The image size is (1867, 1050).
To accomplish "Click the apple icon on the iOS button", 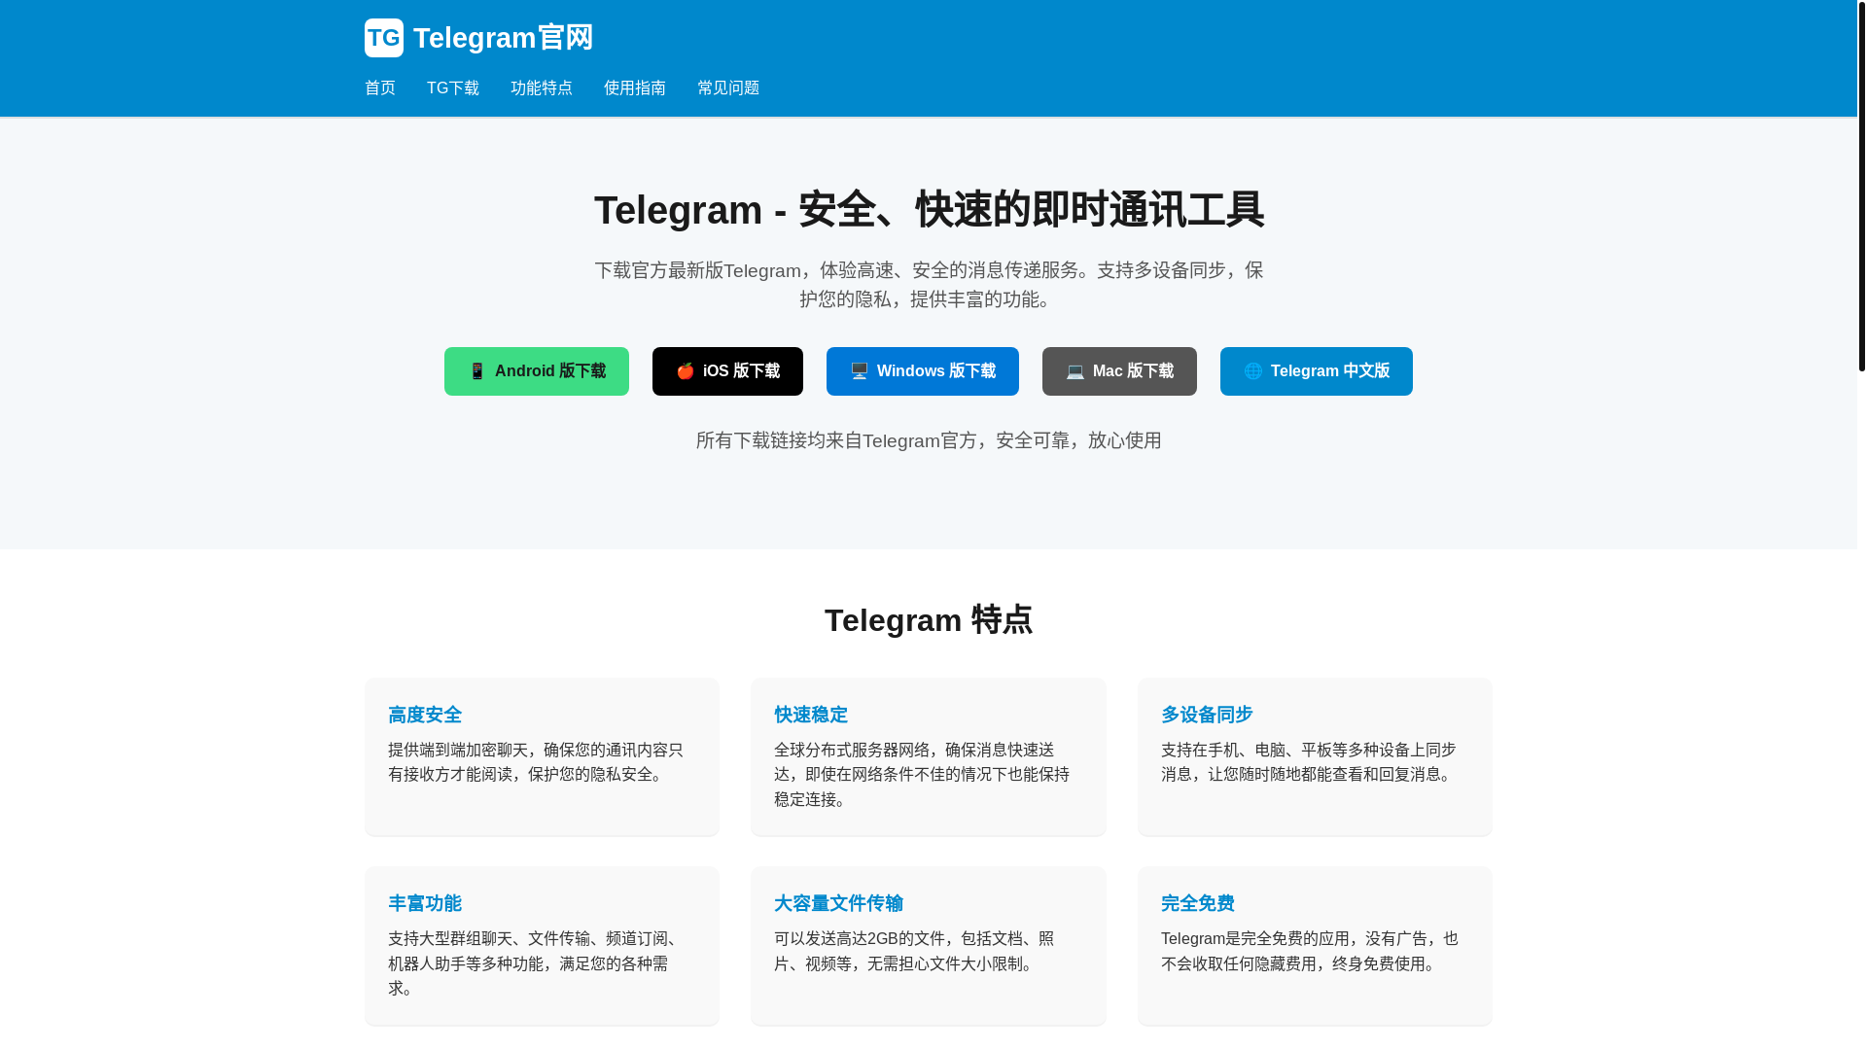I will coord(686,371).
